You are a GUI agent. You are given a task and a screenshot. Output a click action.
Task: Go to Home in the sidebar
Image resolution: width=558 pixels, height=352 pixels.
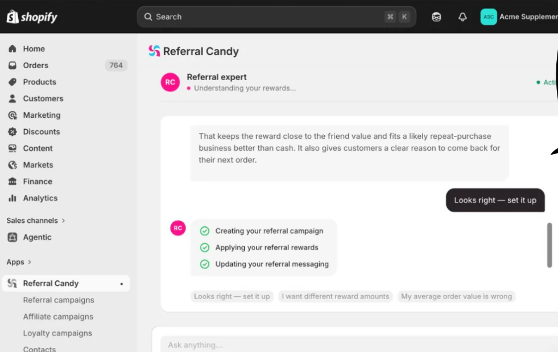pos(34,49)
